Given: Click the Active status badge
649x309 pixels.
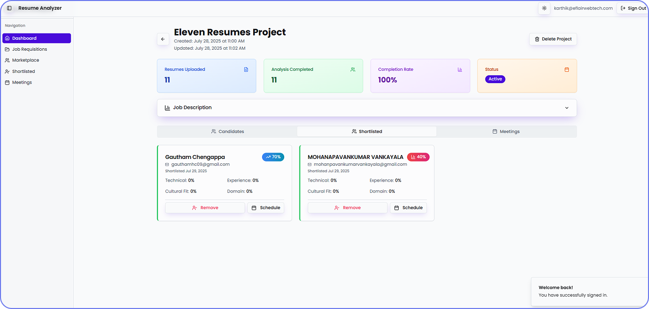Looking at the screenshot, I should pyautogui.click(x=495, y=79).
